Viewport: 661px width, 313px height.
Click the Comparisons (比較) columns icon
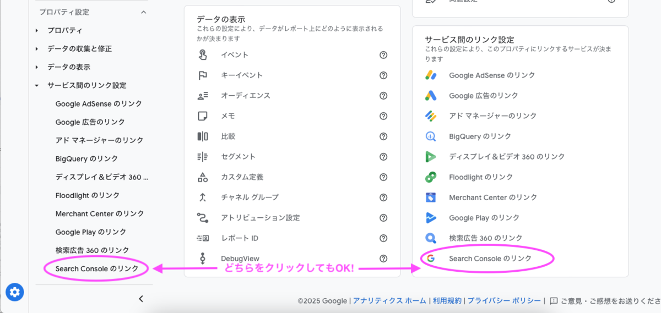[203, 136]
